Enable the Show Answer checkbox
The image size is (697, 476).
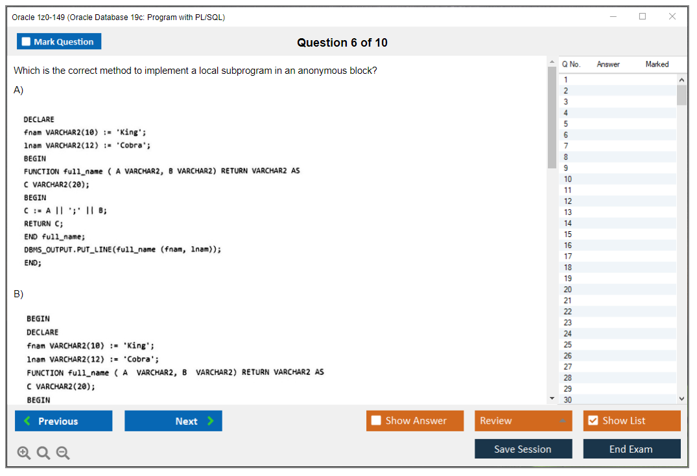(377, 421)
